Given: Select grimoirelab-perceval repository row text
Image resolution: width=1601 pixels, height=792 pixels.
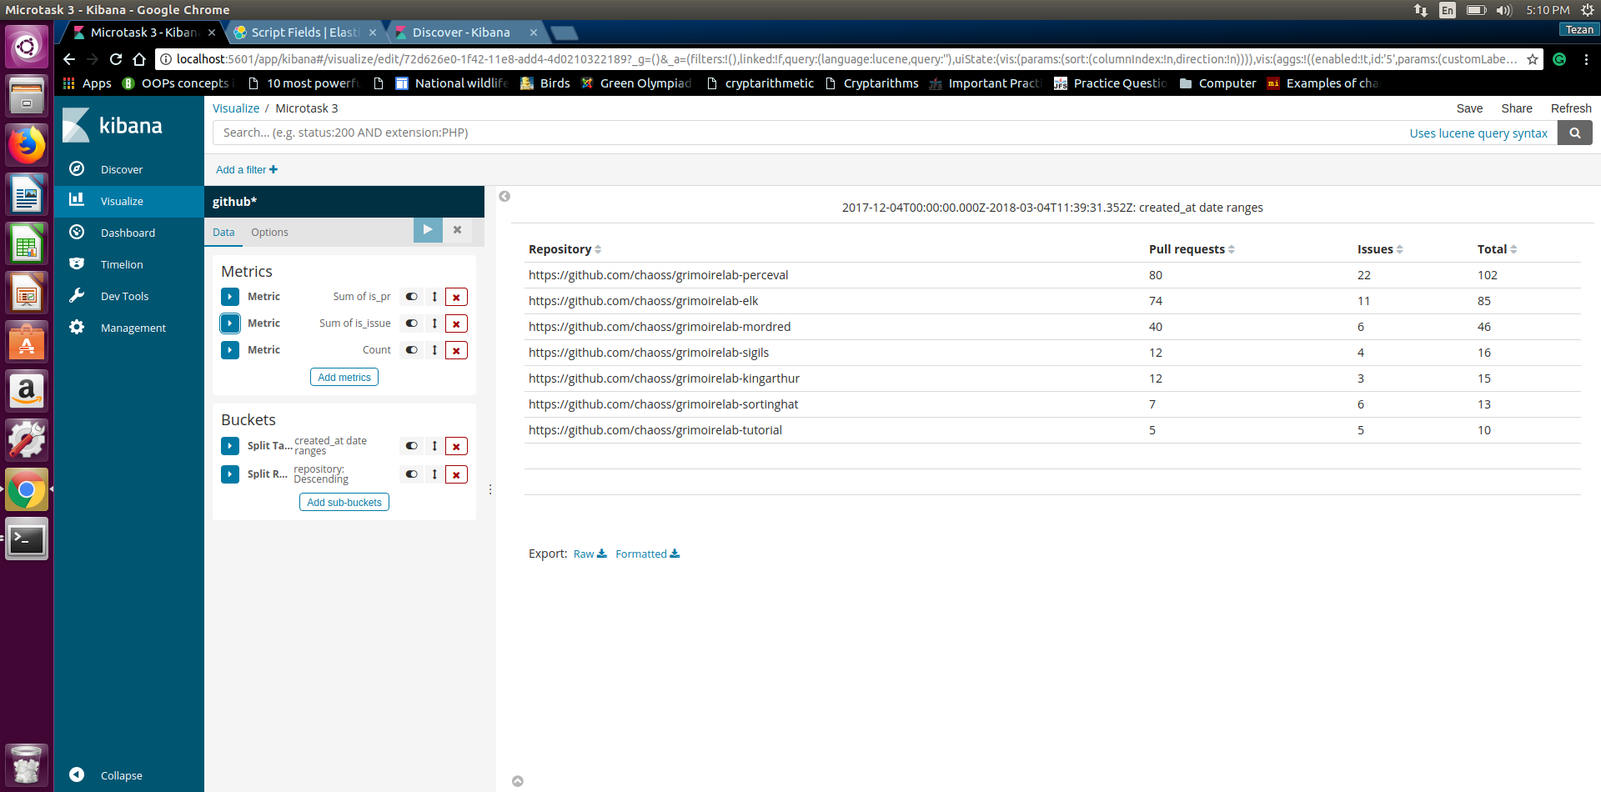Looking at the screenshot, I should [x=658, y=275].
